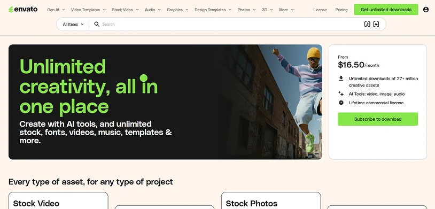
Task: Click the $16.50/month price text
Action: (359, 65)
